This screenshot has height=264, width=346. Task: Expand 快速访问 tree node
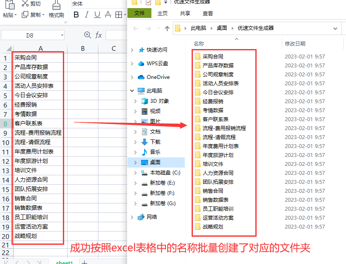point(132,50)
